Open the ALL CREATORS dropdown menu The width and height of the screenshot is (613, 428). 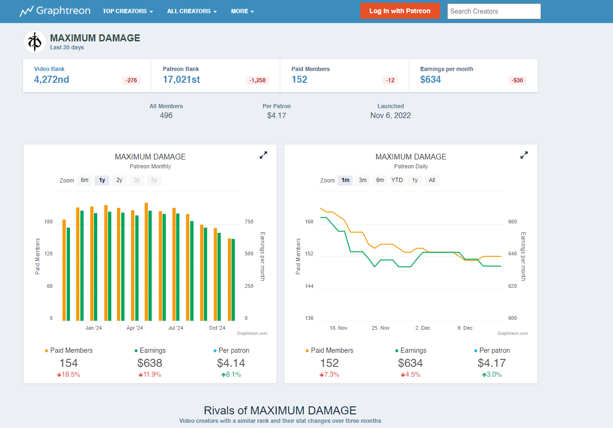(x=192, y=11)
